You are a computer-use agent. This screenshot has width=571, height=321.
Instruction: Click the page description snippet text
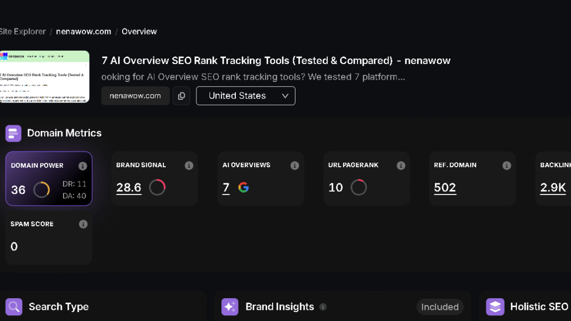tap(253, 77)
